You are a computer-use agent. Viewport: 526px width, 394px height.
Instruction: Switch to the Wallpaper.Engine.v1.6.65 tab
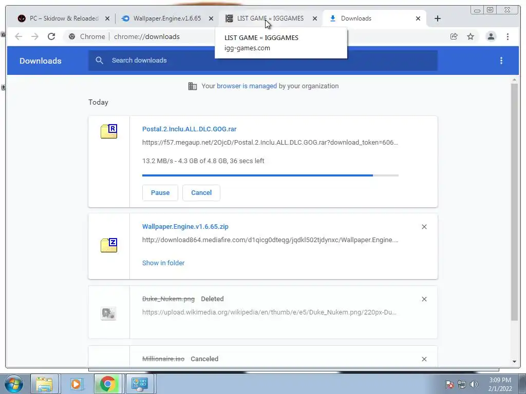(167, 18)
